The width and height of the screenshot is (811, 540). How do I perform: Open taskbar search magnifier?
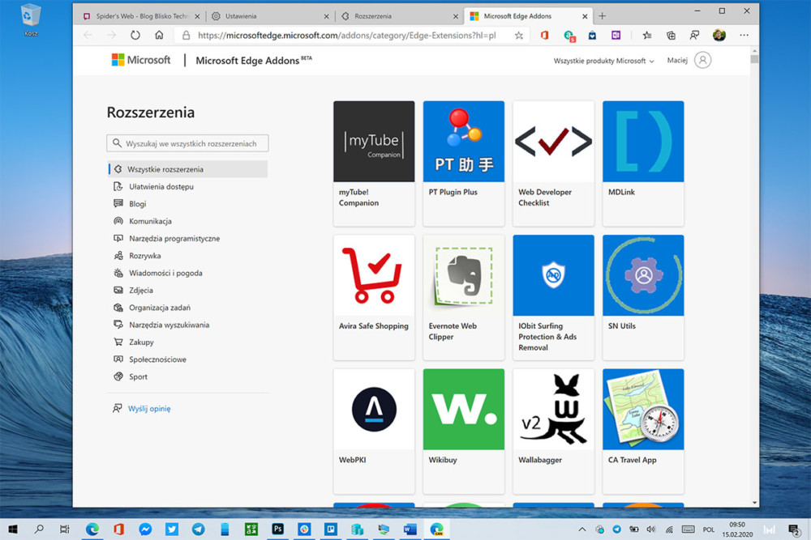(x=39, y=529)
